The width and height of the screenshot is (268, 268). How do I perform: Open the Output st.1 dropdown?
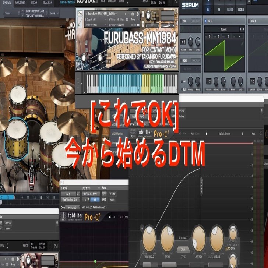(96, 20)
